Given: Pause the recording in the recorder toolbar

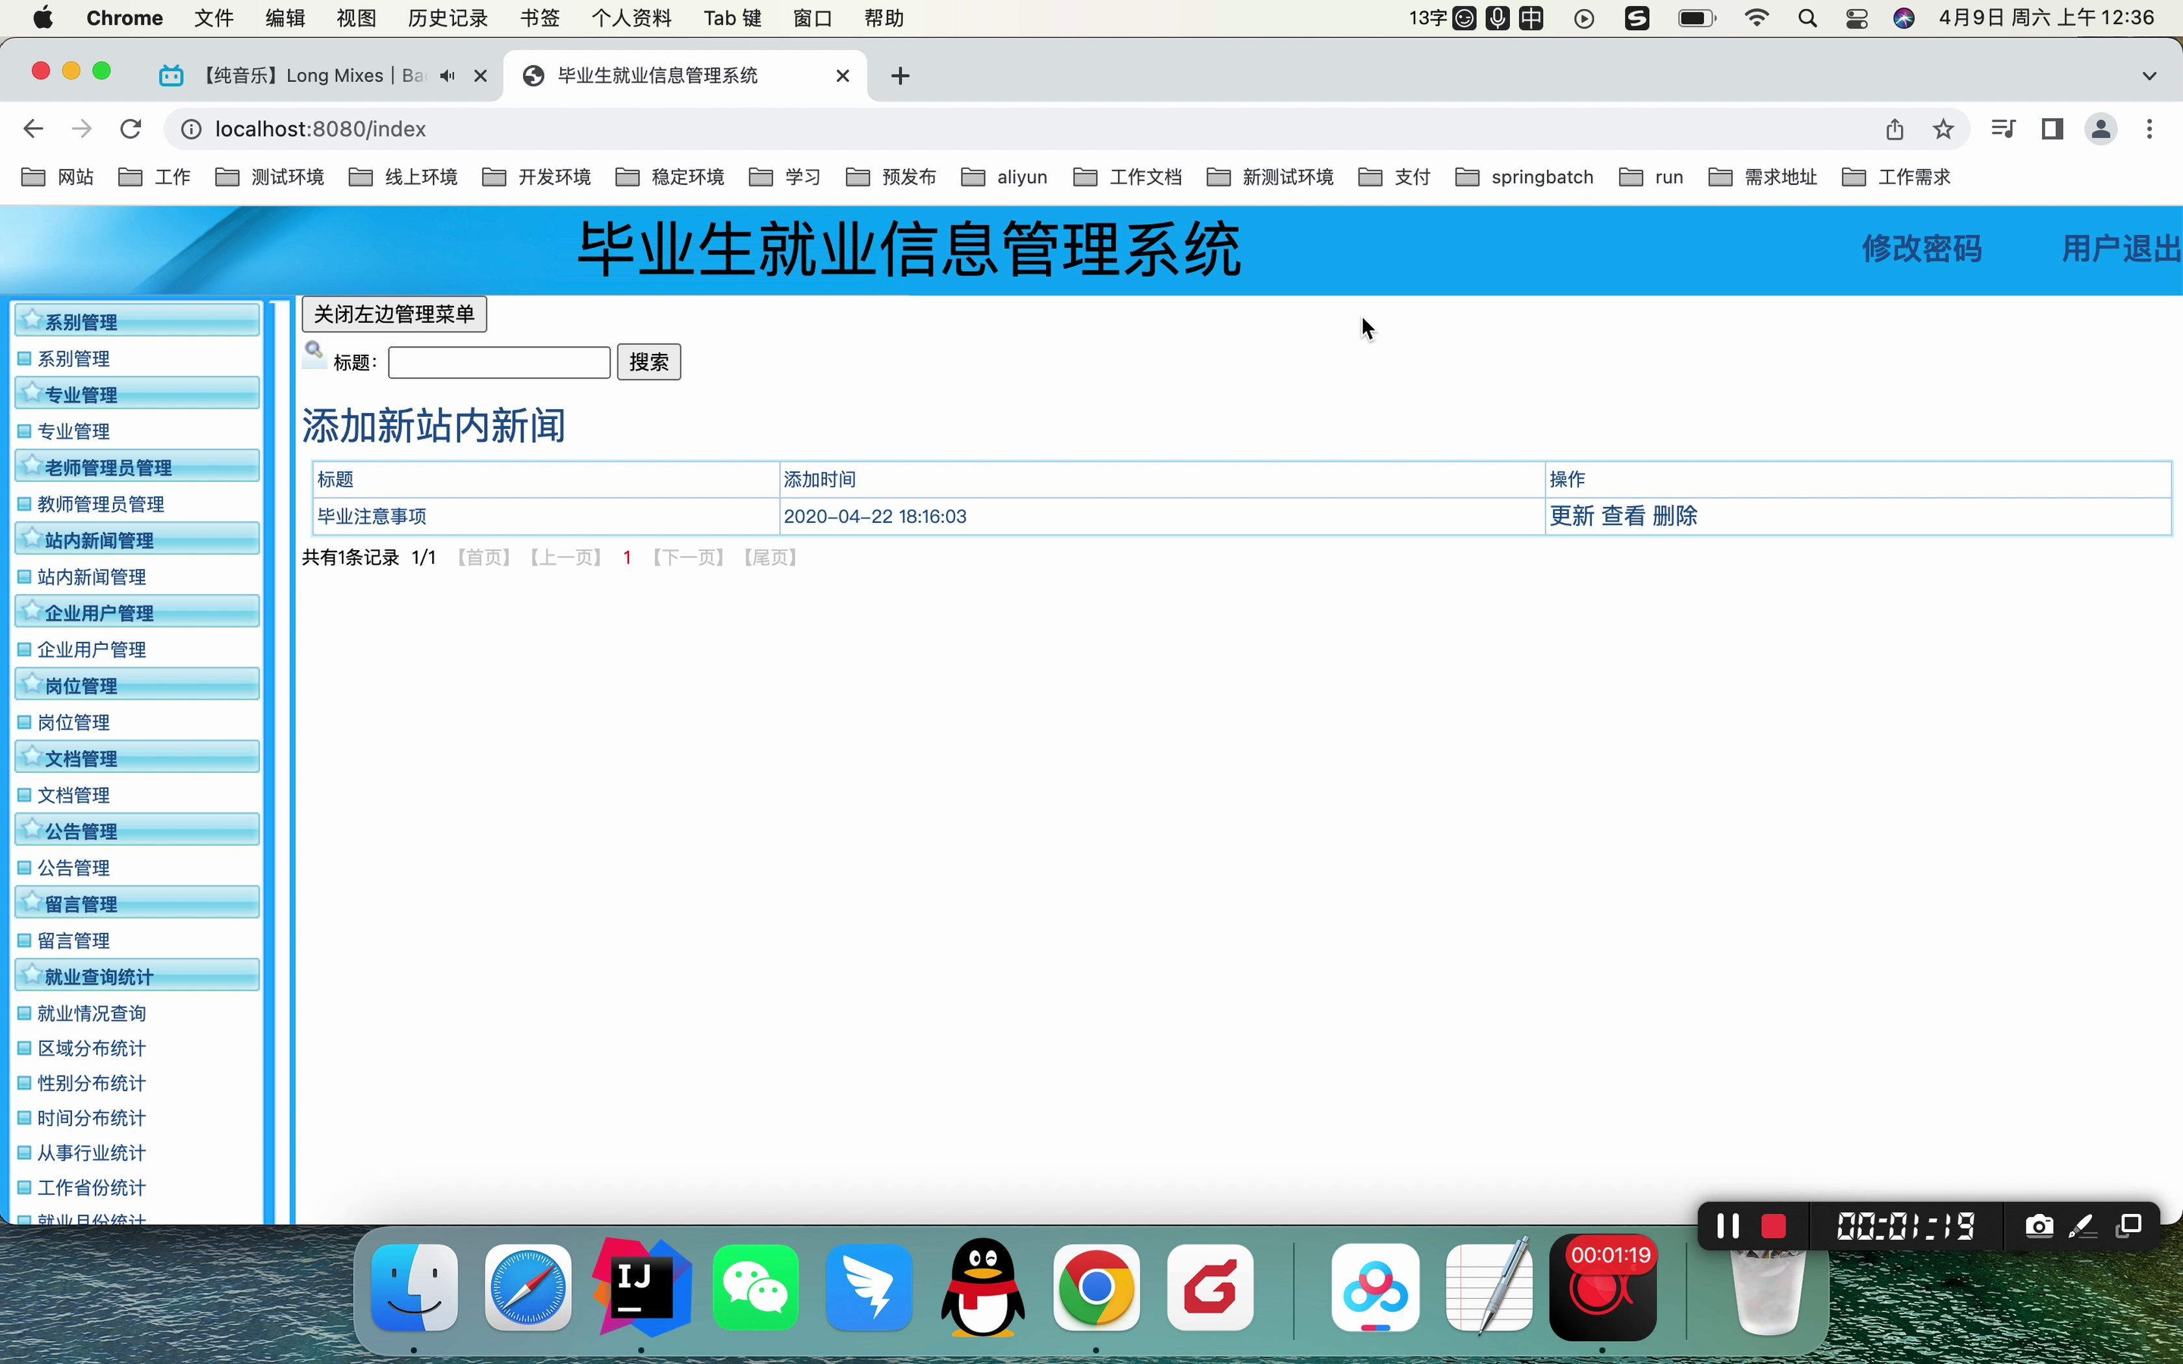Looking at the screenshot, I should click(x=1728, y=1226).
